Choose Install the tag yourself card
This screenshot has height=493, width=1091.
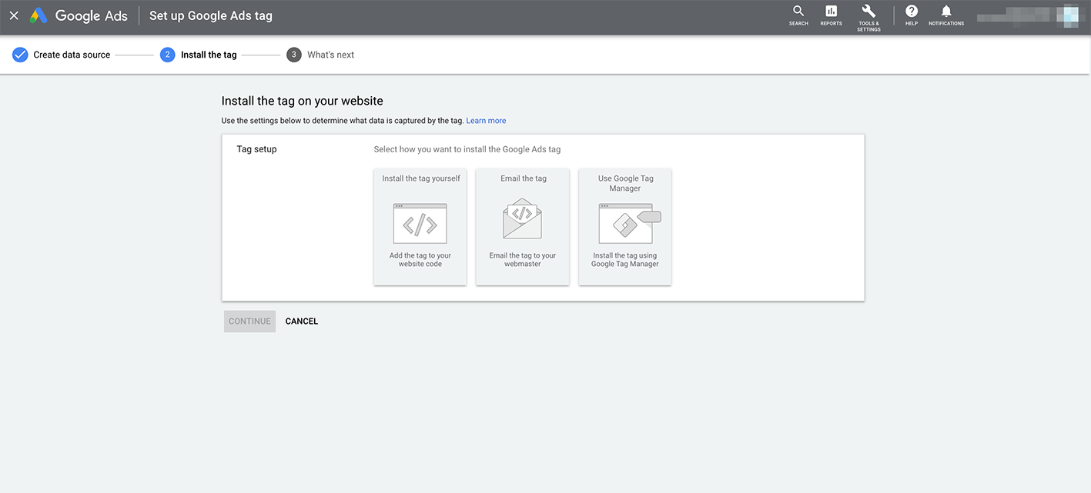pyautogui.click(x=420, y=227)
